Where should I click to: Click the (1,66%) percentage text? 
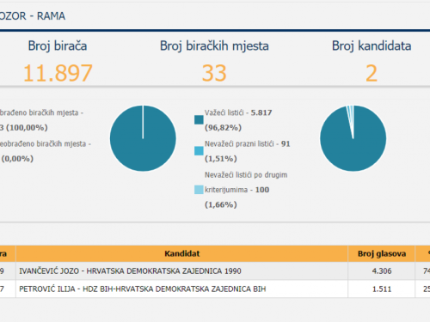(221, 204)
